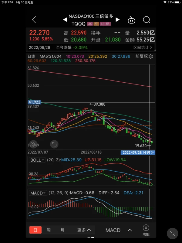Open 区间统计 range statistics
This screenshot has width=182, height=243.
tap(143, 47)
